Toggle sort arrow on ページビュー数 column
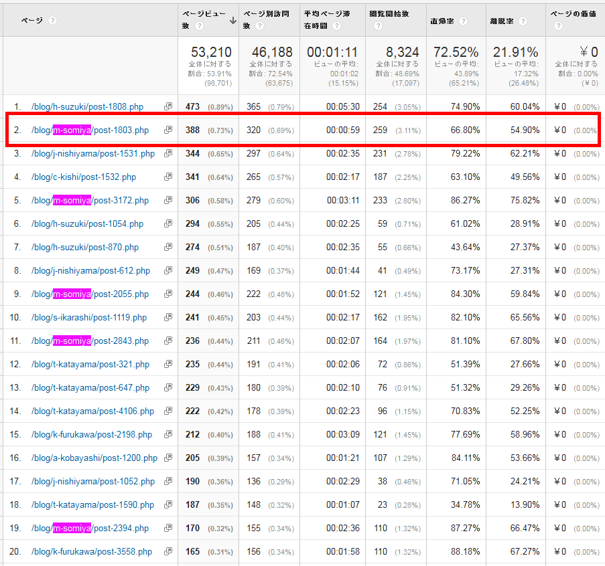The width and height of the screenshot is (605, 566). tap(232, 20)
